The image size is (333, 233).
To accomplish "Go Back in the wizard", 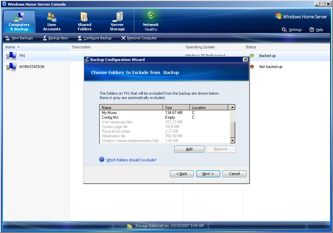I will click(182, 174).
